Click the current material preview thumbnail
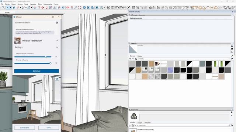The height and width of the screenshot is (132, 236). [133, 49]
